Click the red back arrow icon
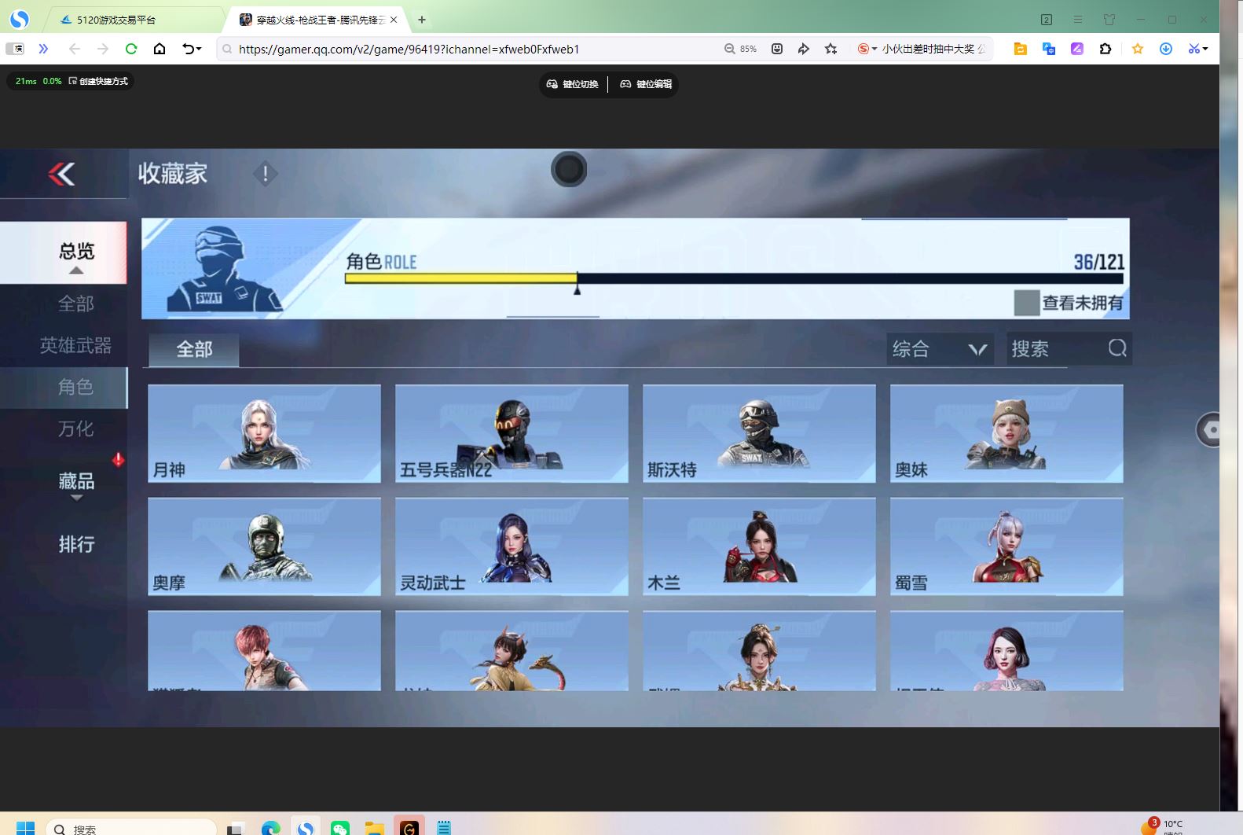The width and height of the screenshot is (1243, 835). [x=61, y=174]
